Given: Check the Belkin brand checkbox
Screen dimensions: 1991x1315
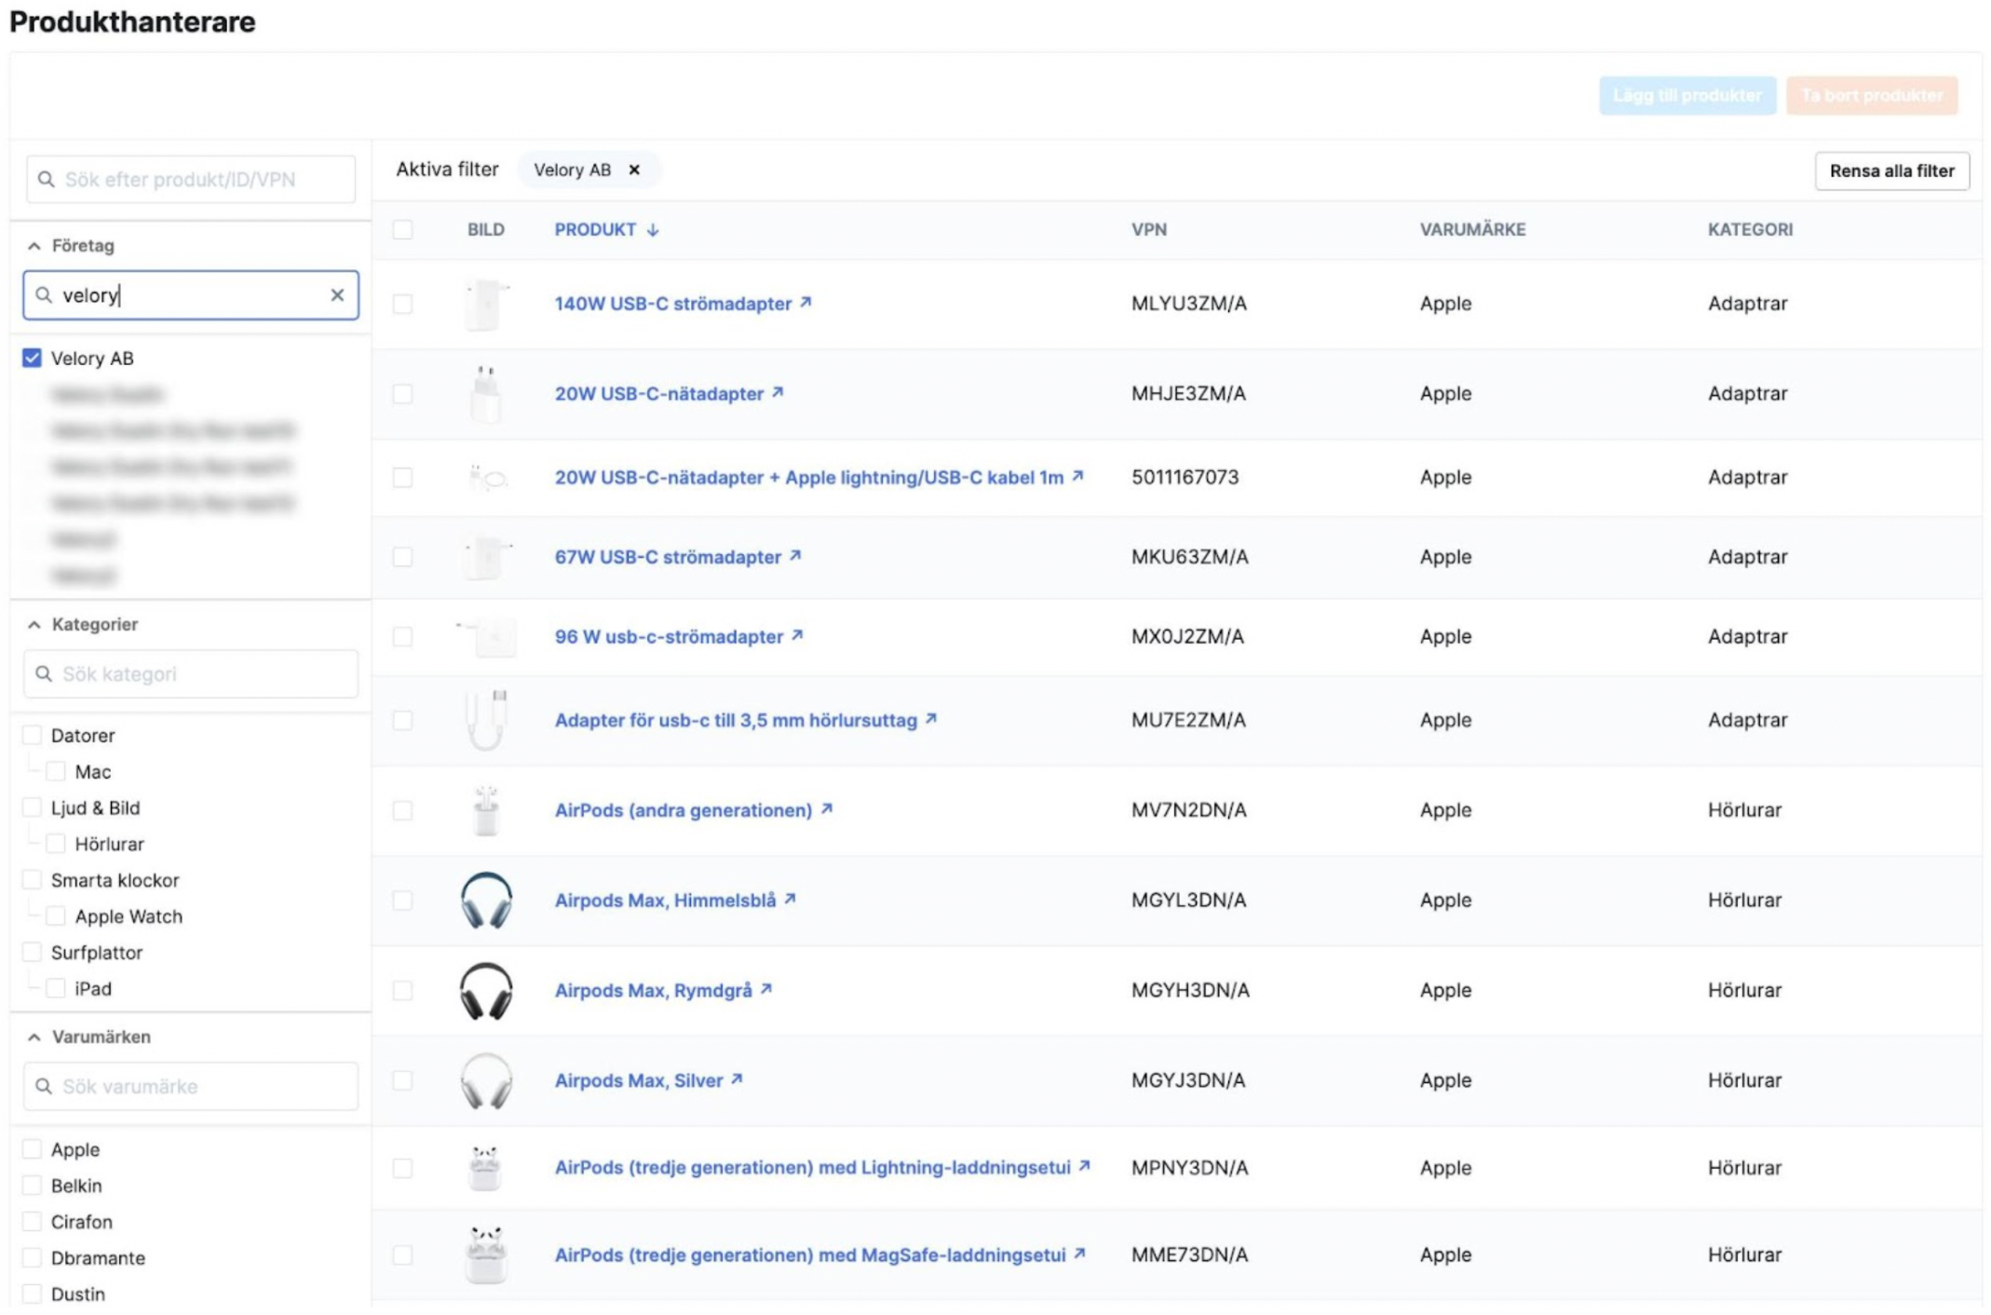Looking at the screenshot, I should (x=32, y=1186).
